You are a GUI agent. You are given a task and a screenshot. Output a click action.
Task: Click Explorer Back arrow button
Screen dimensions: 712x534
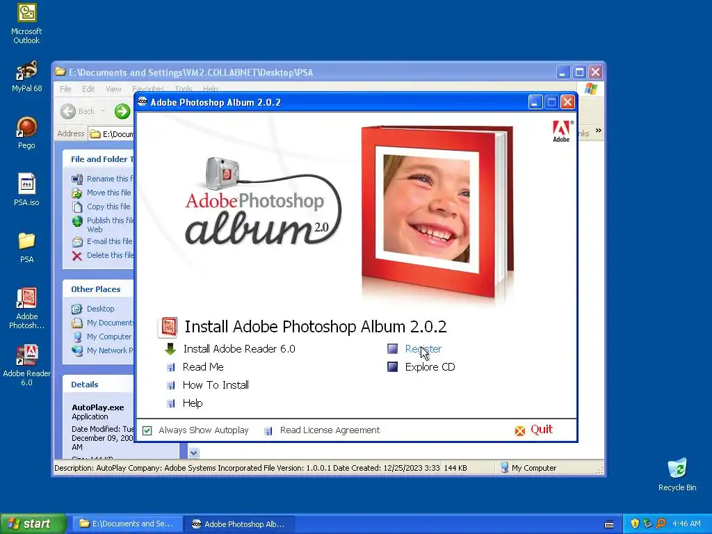[x=68, y=111]
